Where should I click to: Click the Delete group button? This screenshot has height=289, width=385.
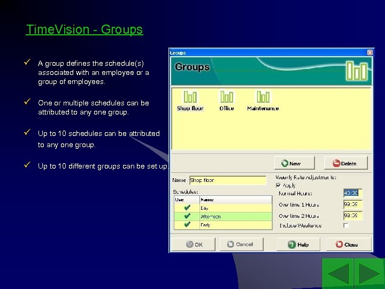(x=346, y=163)
